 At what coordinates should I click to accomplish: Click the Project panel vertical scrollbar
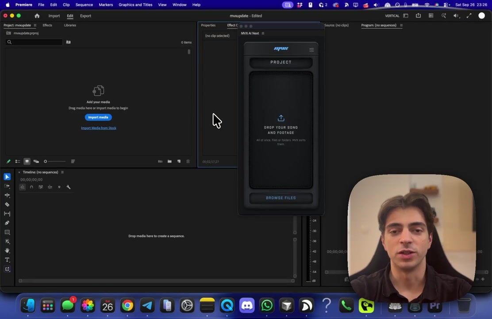click(x=189, y=52)
